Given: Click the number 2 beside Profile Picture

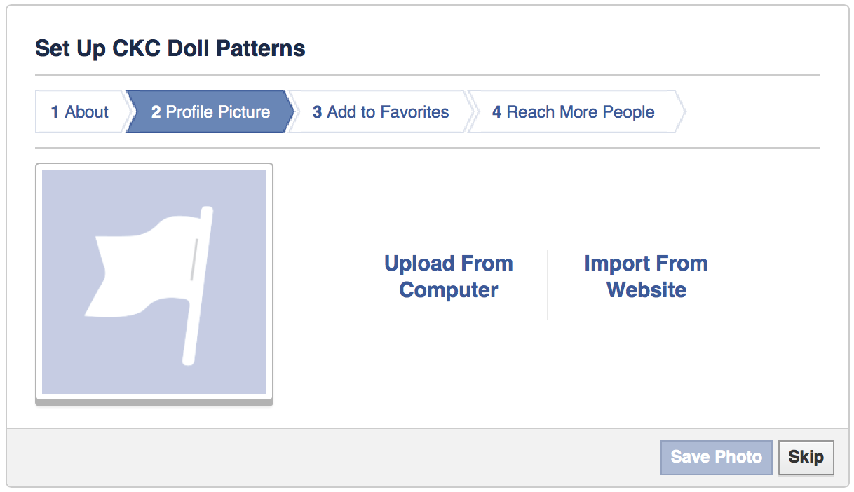Looking at the screenshot, I should [156, 112].
